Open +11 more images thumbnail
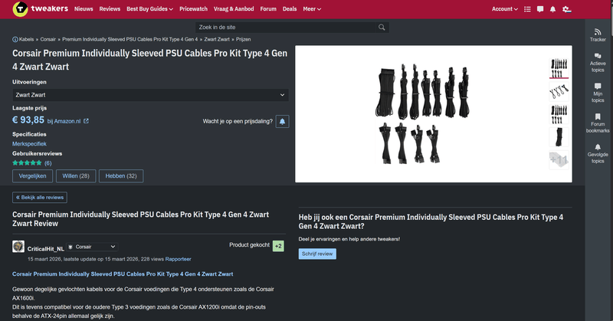Screen dimensions: 613x321 (559, 159)
